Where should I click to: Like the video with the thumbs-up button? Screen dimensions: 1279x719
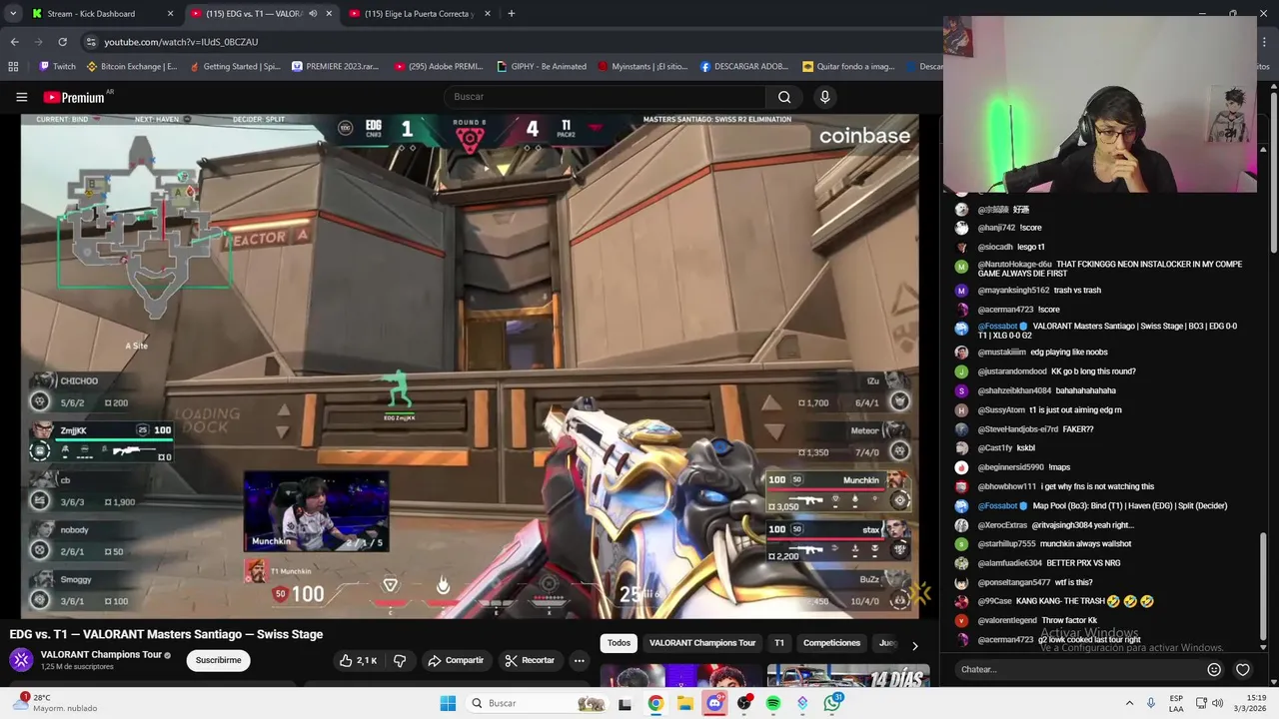pos(358,660)
